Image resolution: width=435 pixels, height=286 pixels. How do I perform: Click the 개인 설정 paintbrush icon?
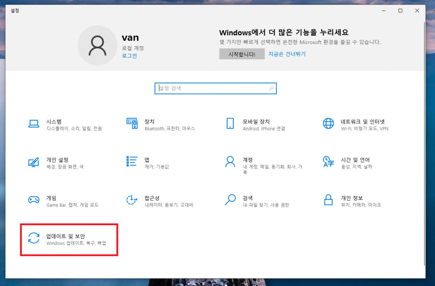pyautogui.click(x=34, y=162)
